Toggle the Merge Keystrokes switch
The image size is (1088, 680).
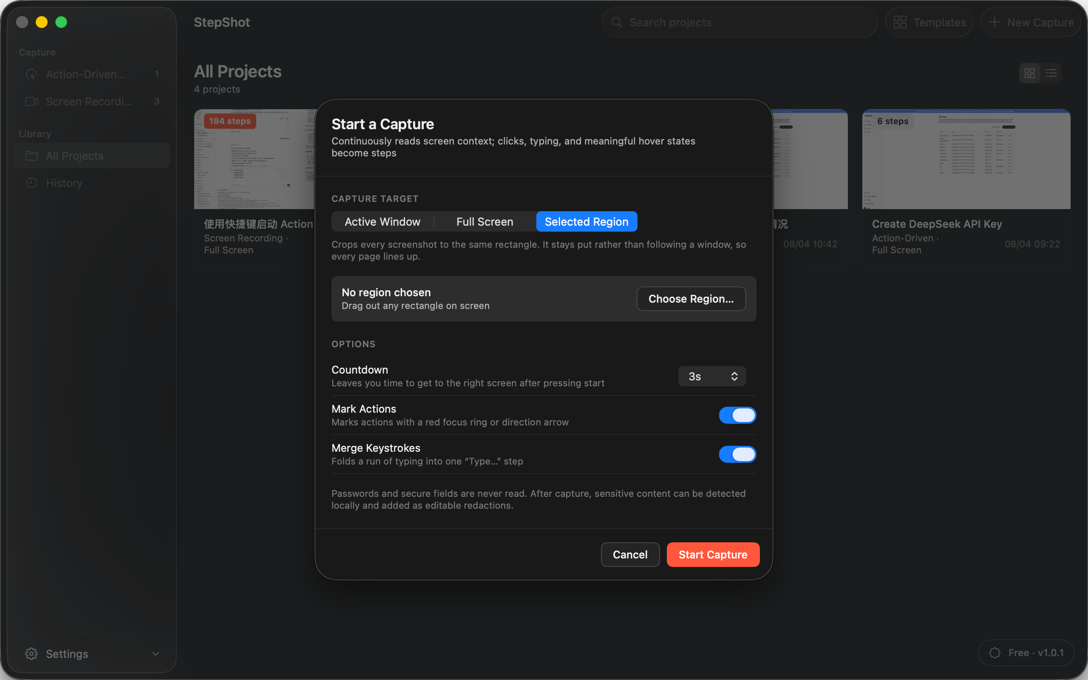737,454
